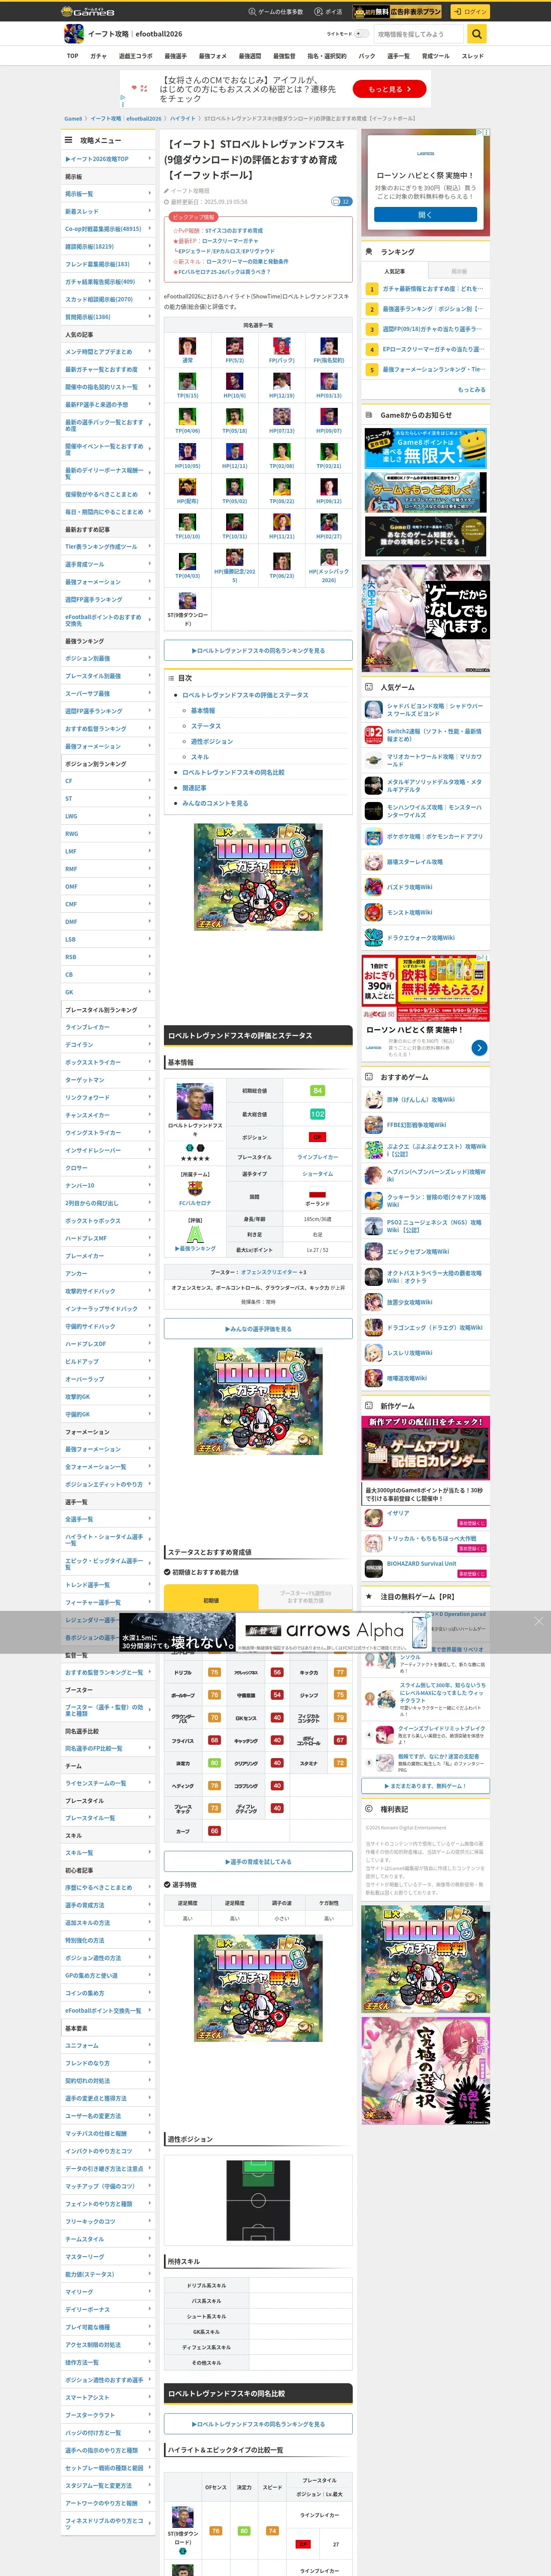Expand the Co-op対戦募集掲示板(48915) sidebar entry
551x2576 pixels.
pos(109,229)
